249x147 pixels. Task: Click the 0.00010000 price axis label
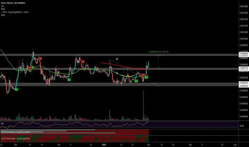(244, 38)
